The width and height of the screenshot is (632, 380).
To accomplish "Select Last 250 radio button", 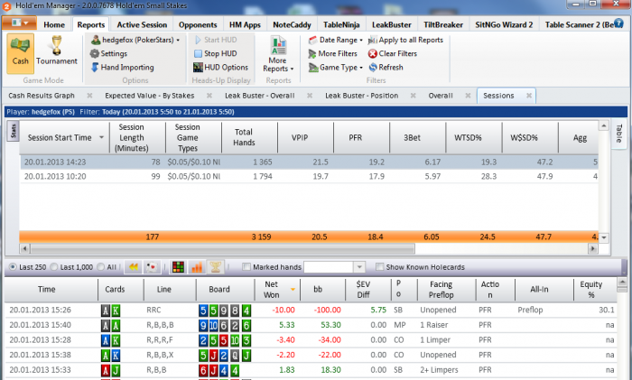I will (13, 267).
